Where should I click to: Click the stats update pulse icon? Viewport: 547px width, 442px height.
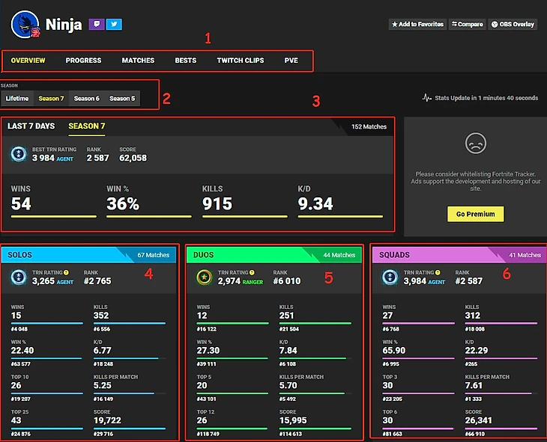(x=427, y=98)
